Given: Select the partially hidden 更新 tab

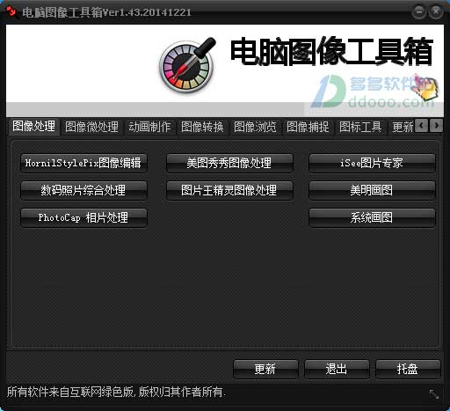Looking at the screenshot, I should (x=402, y=127).
